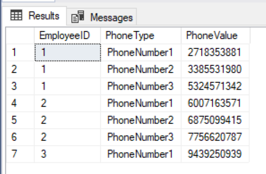Click phone value 7756620787

click(x=215, y=137)
